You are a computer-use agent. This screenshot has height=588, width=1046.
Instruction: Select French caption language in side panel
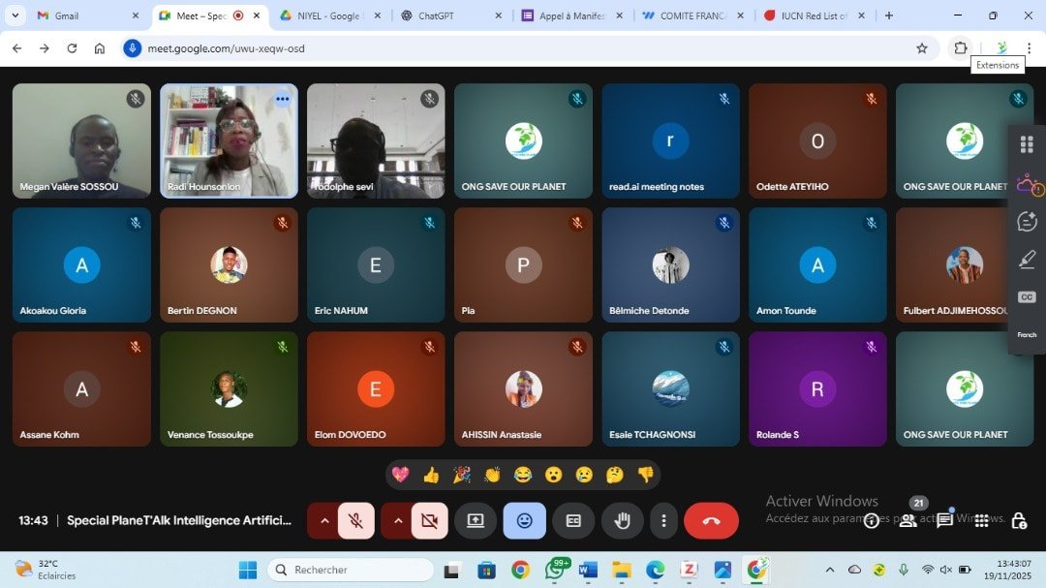pos(1027,334)
